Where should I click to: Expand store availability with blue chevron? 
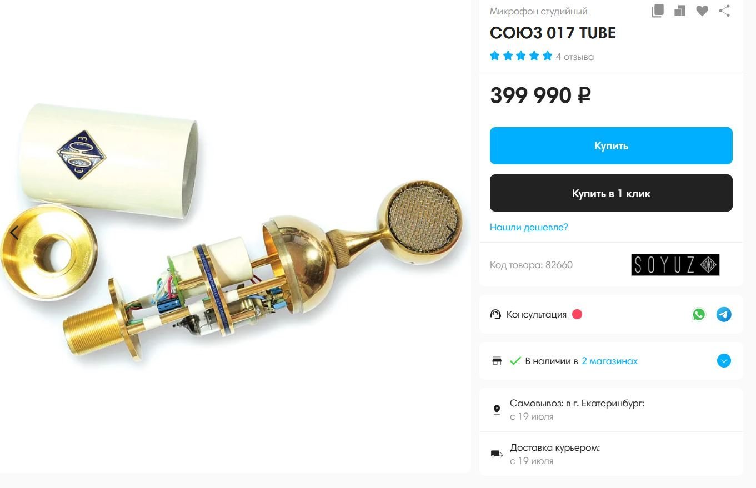point(724,361)
